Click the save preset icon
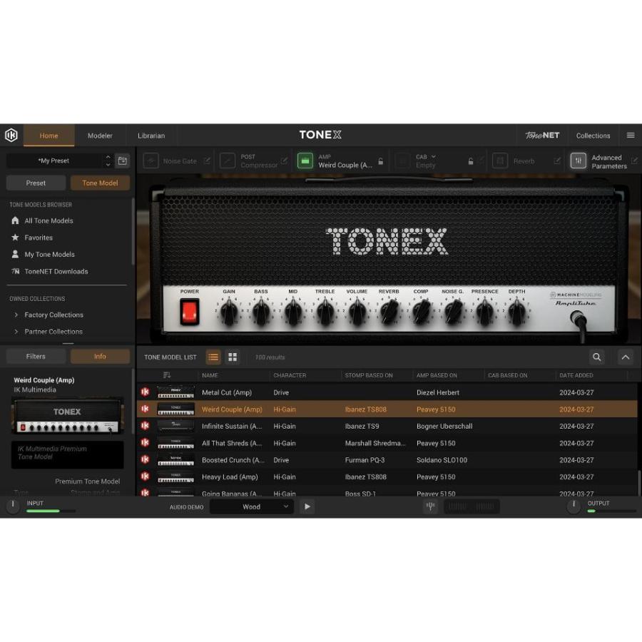Viewport: 642px width, 642px height. pos(121,160)
